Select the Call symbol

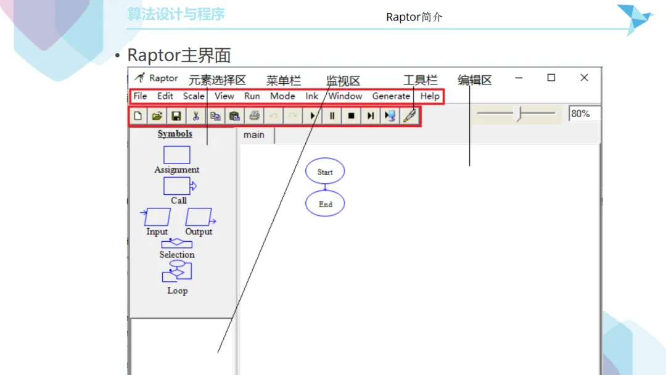[179, 186]
